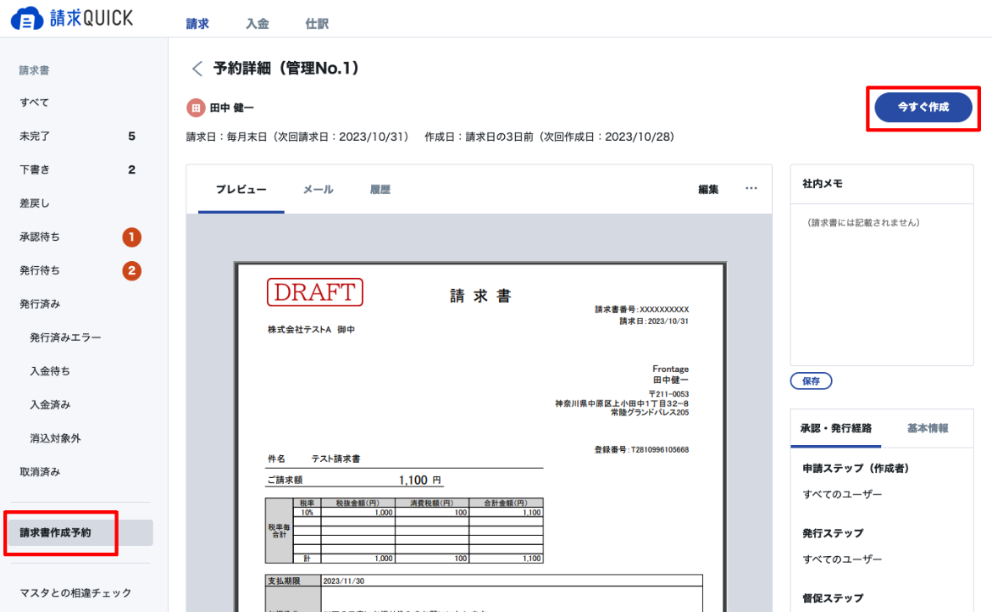Image resolution: width=992 pixels, height=612 pixels.
Task: Open 差戻し in the sidebar
Action: pyautogui.click(x=34, y=203)
